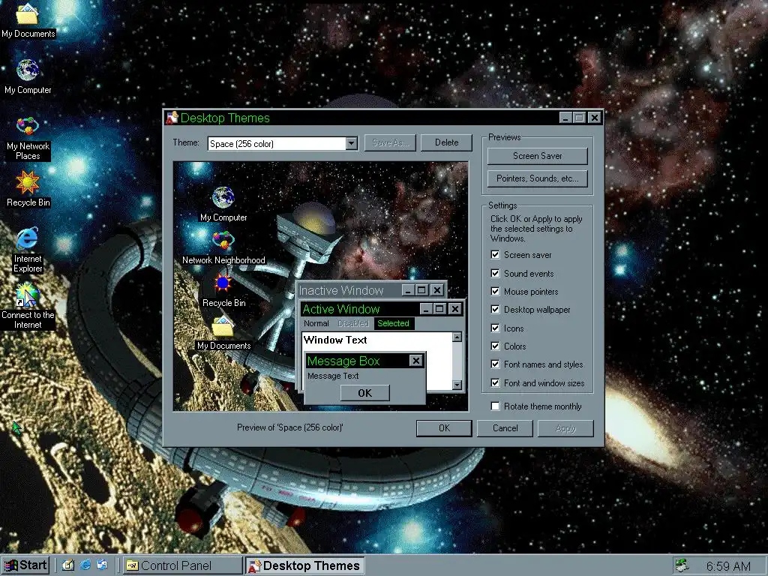This screenshot has width=768, height=576.
Task: Click Outlook Express quick launch icon
Action: [102, 565]
